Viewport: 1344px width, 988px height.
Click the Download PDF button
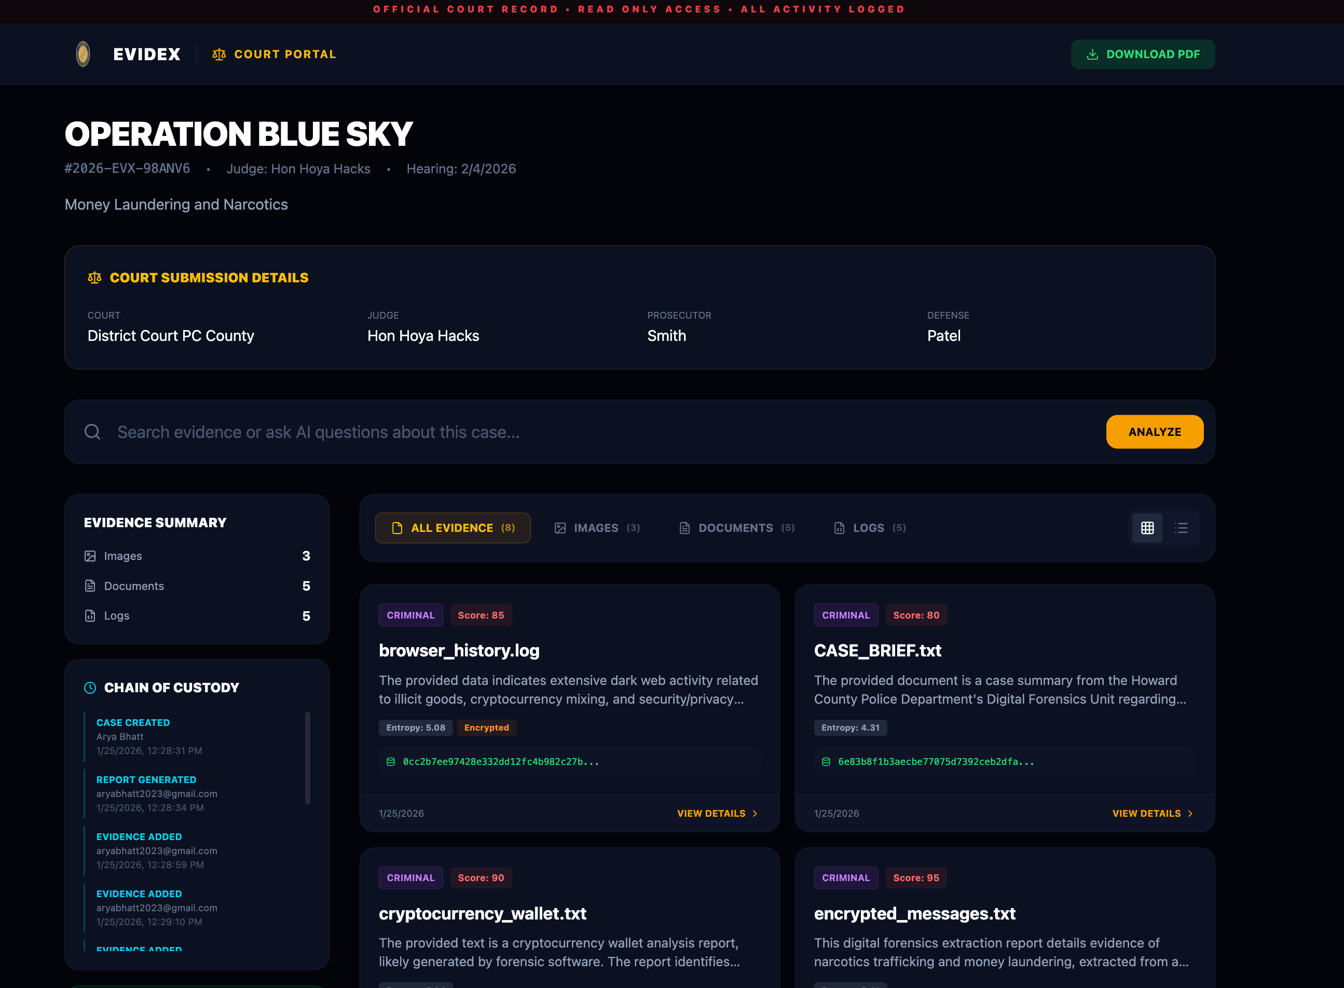(1143, 54)
